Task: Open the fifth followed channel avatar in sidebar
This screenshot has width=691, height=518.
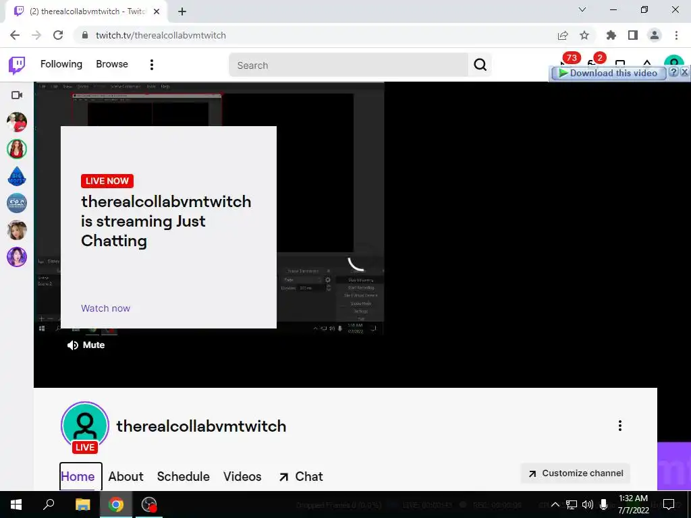Action: pos(17,230)
